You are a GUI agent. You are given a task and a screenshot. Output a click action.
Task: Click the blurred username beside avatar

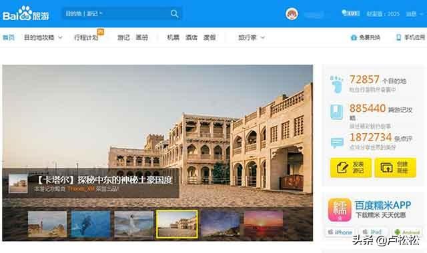coord(314,14)
